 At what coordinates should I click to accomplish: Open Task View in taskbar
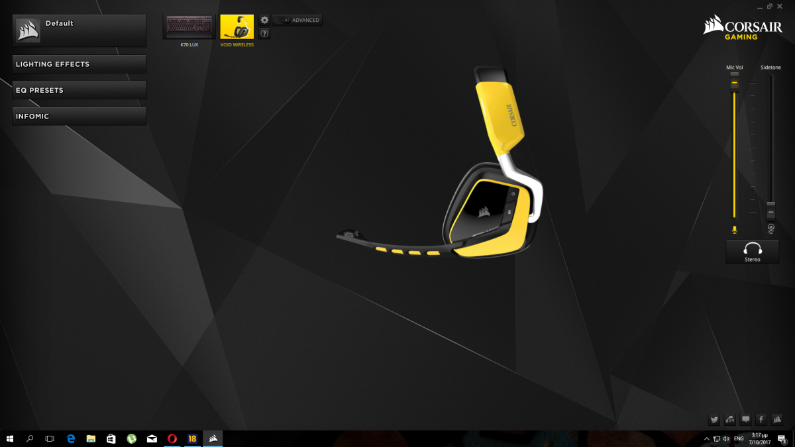[x=50, y=438]
